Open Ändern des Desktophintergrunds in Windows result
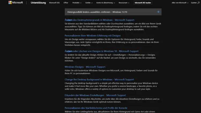The image size is (201, 113). point(99,20)
